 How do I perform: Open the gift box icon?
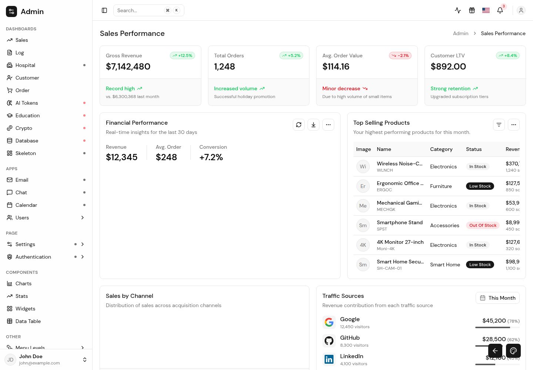[472, 10]
